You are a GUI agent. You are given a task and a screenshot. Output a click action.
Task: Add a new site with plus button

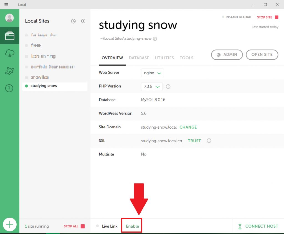pyautogui.click(x=10, y=224)
